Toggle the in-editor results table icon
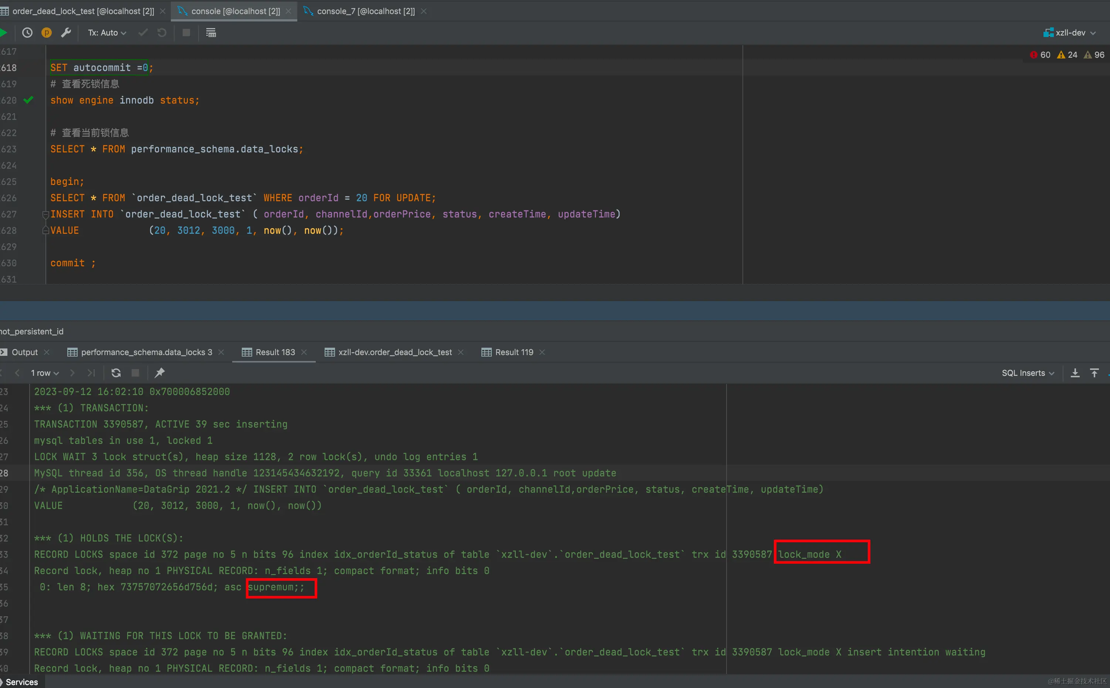1110x688 pixels. coord(211,33)
